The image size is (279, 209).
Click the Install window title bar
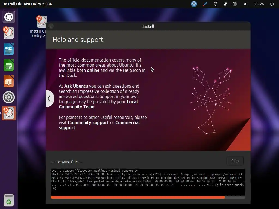pos(148,26)
